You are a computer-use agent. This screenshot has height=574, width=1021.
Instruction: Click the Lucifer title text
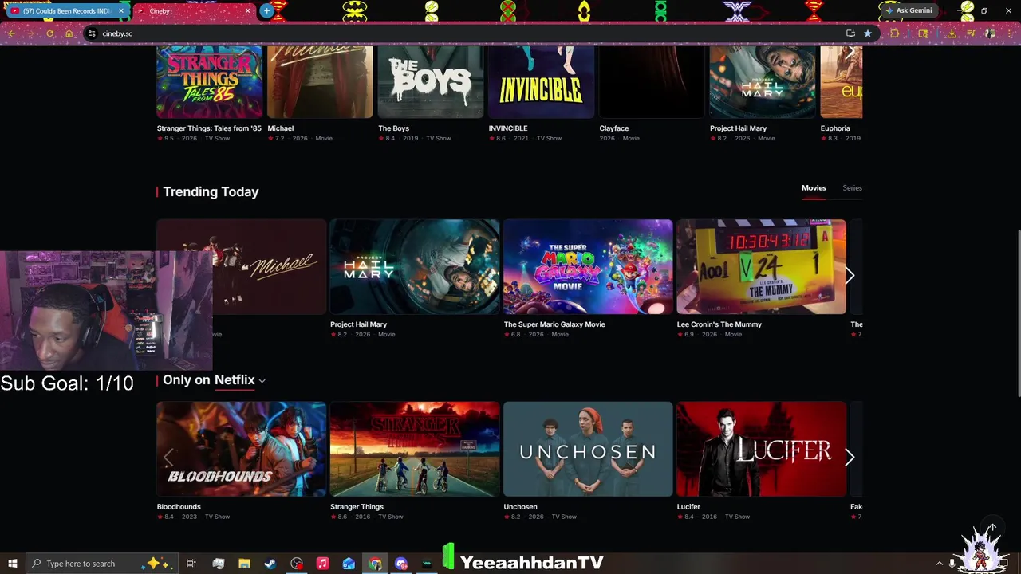click(688, 507)
